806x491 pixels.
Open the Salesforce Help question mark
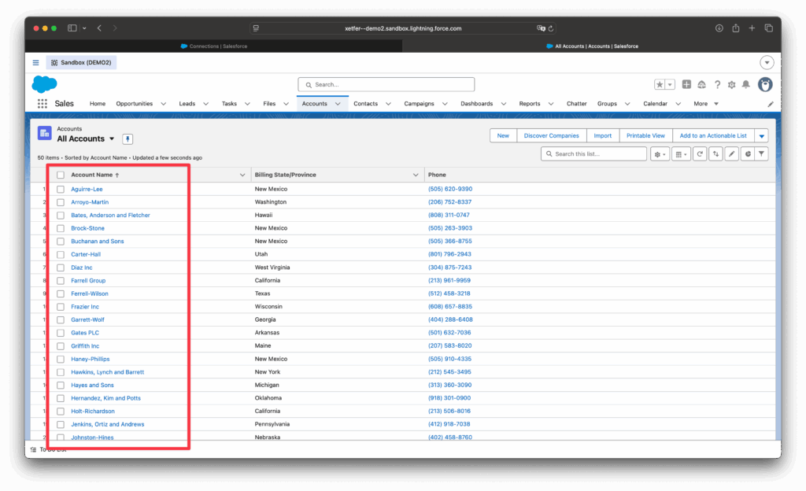[717, 85]
